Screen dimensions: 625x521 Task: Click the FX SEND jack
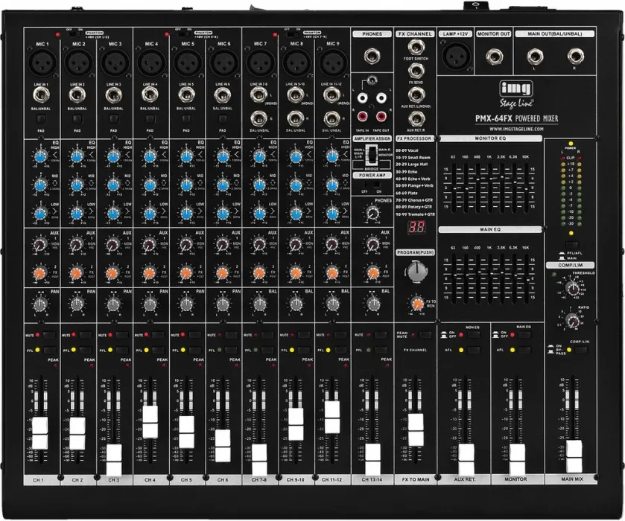414,71
